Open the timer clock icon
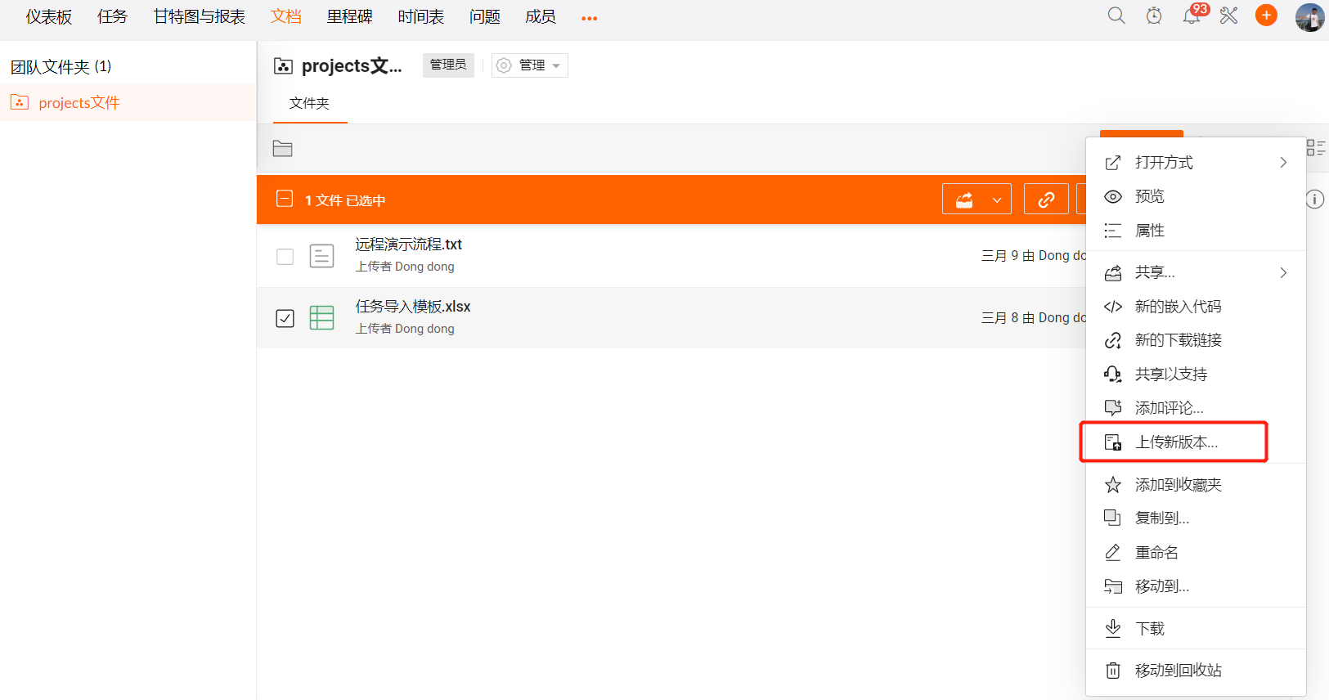Image resolution: width=1329 pixels, height=700 pixels. tap(1153, 16)
